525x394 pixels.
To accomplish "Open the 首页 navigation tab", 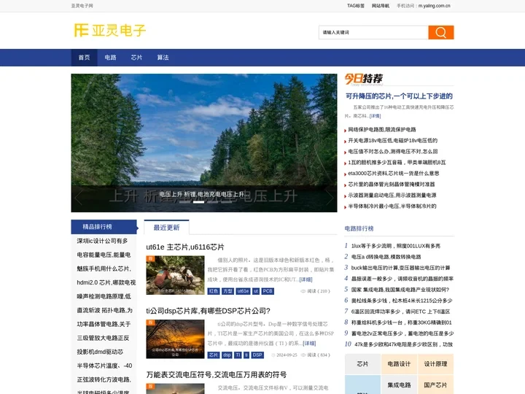I will click(84, 58).
